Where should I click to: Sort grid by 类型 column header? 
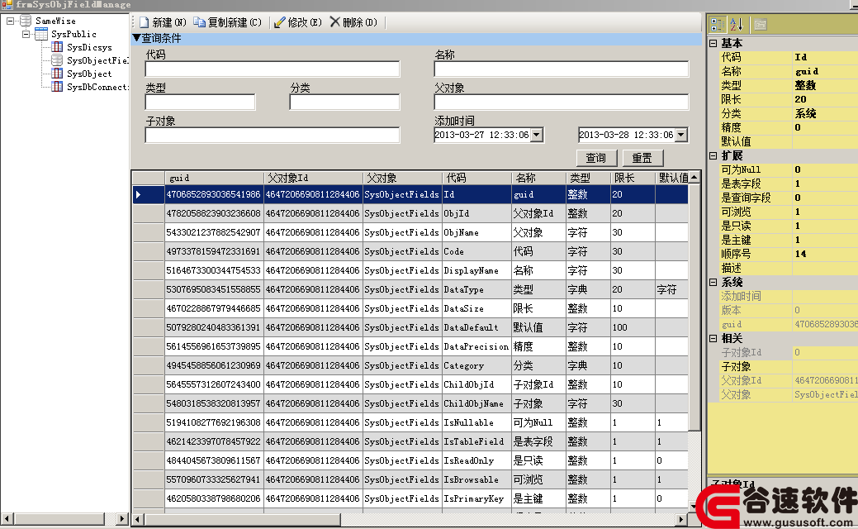588,178
